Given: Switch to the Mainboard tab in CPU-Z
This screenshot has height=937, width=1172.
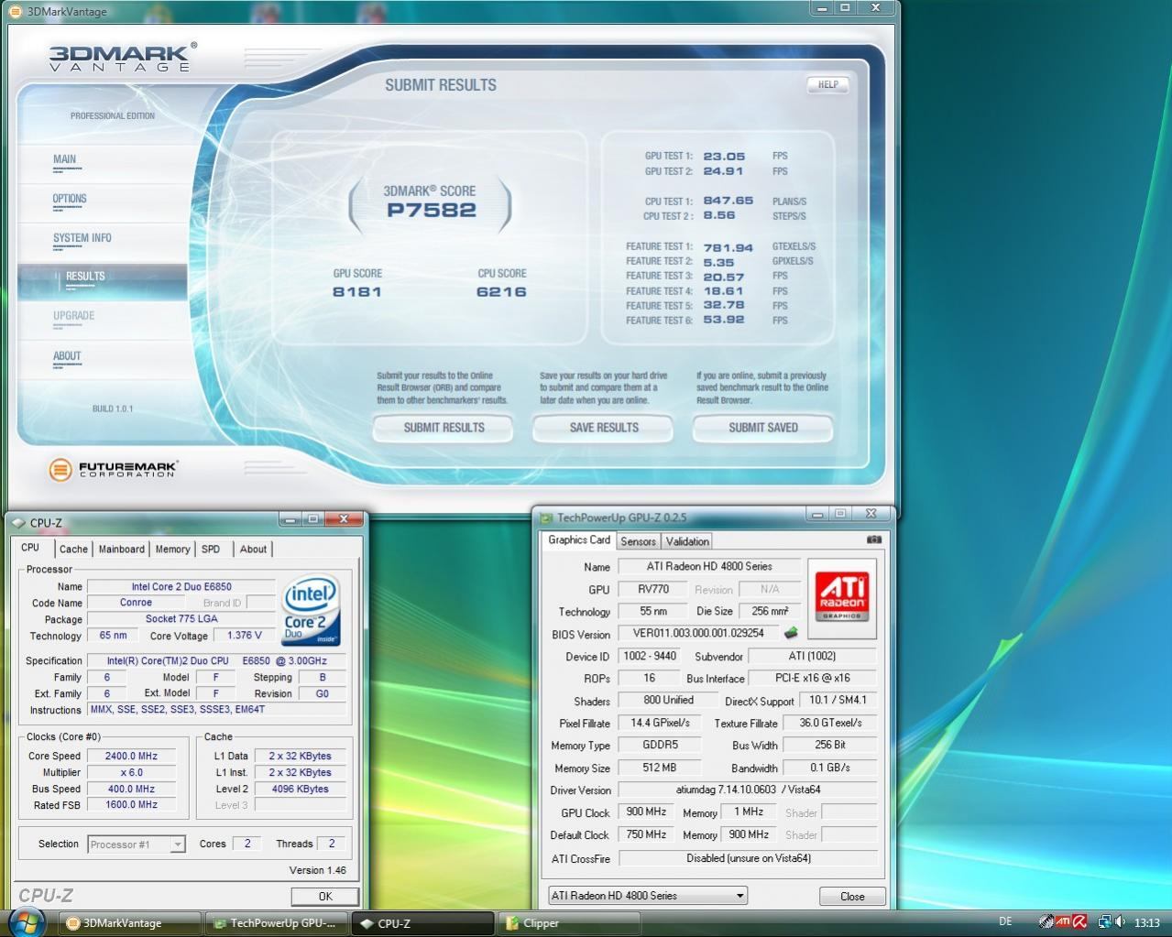Looking at the screenshot, I should (x=121, y=549).
